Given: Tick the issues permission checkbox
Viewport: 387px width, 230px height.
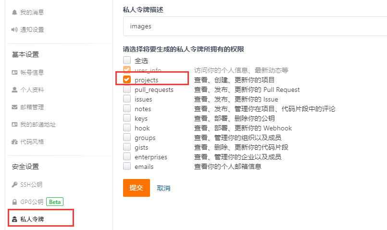Looking at the screenshot, I should [127, 99].
